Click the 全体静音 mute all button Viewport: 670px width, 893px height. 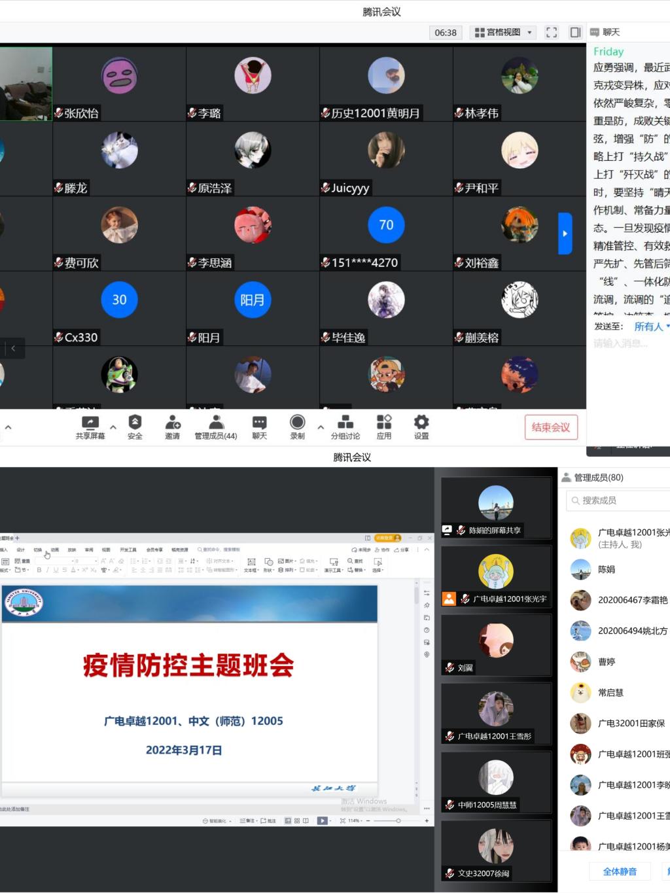[x=620, y=871]
